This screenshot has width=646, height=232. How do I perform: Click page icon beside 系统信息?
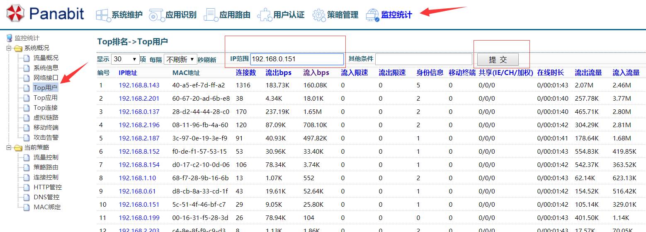tap(27, 68)
